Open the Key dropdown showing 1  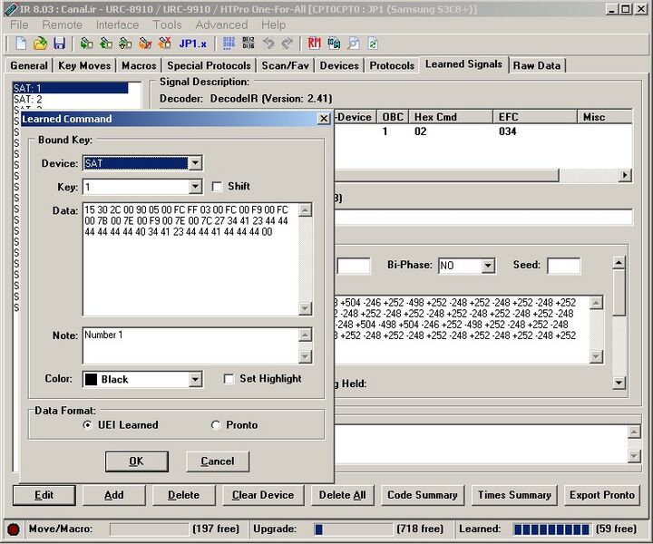[195, 187]
